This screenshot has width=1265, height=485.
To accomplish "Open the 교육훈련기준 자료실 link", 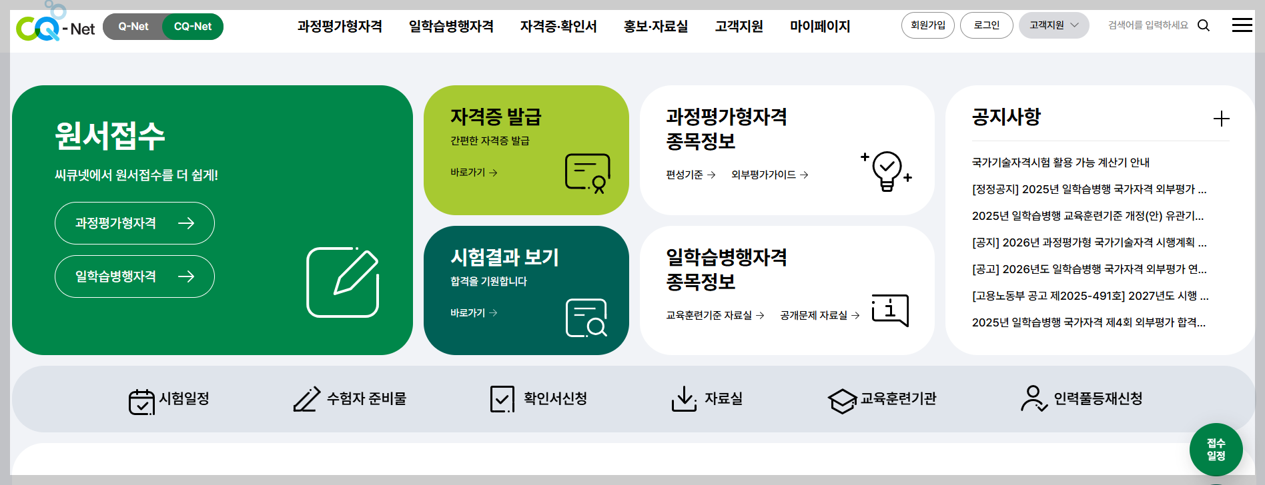I will click(x=715, y=315).
